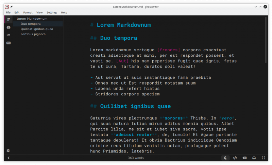The height and width of the screenshot is (165, 272).
Task: Select Duo tempora outline entry
Action: pos(38,24)
